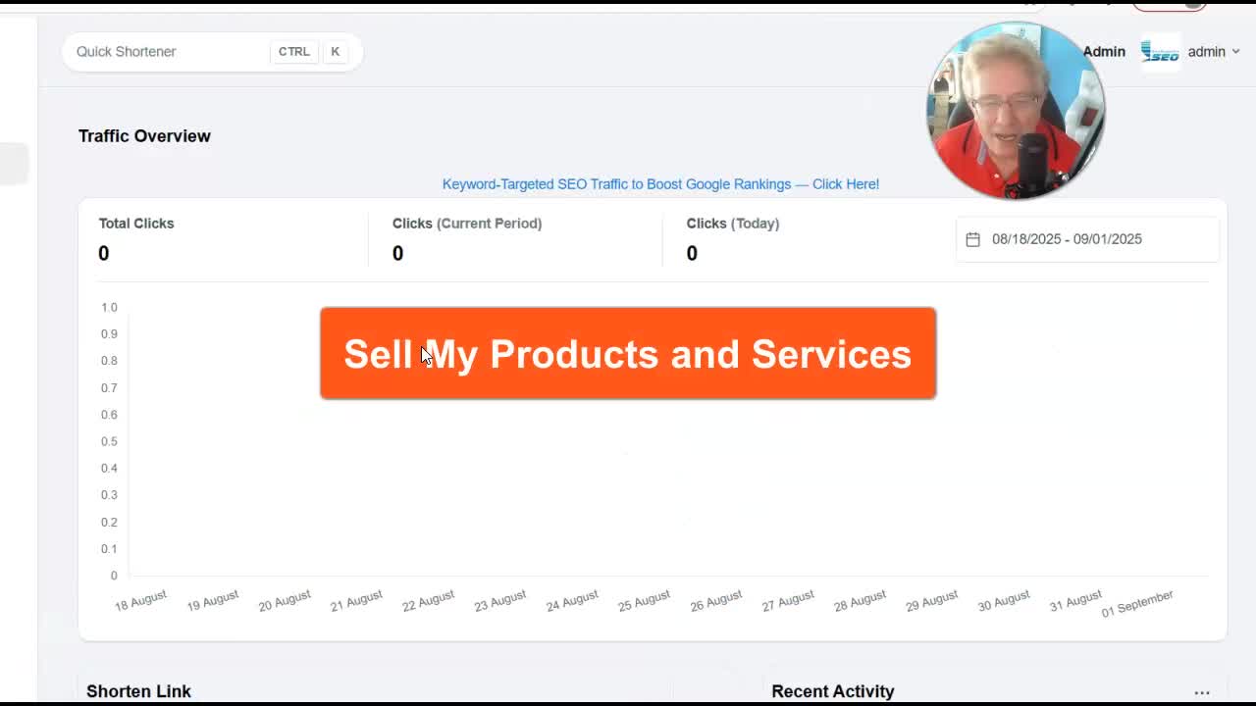Select the highlighted left sidebar item
Screen dimensions: 1256x706
(14, 163)
